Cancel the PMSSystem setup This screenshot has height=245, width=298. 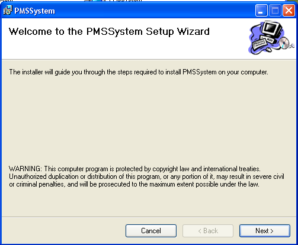pos(151,231)
